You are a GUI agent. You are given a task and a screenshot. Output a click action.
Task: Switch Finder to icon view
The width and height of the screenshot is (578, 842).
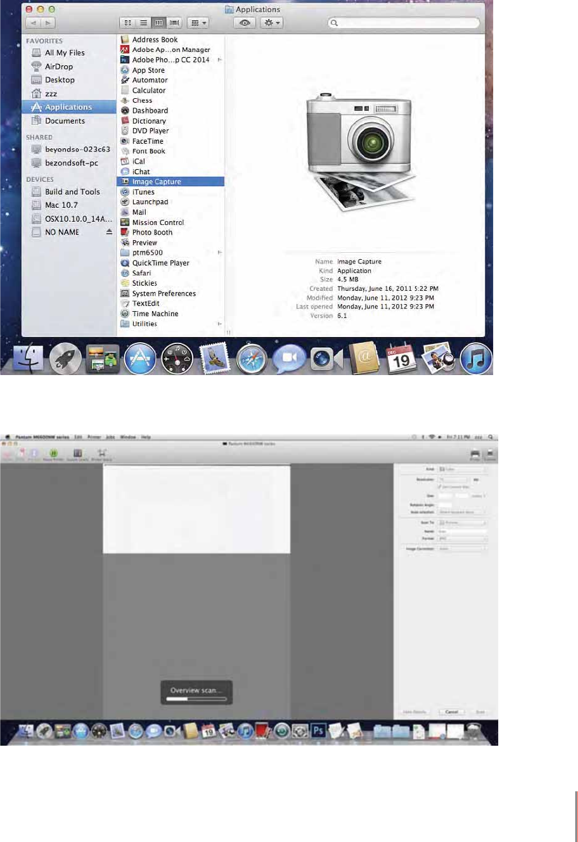[x=127, y=23]
